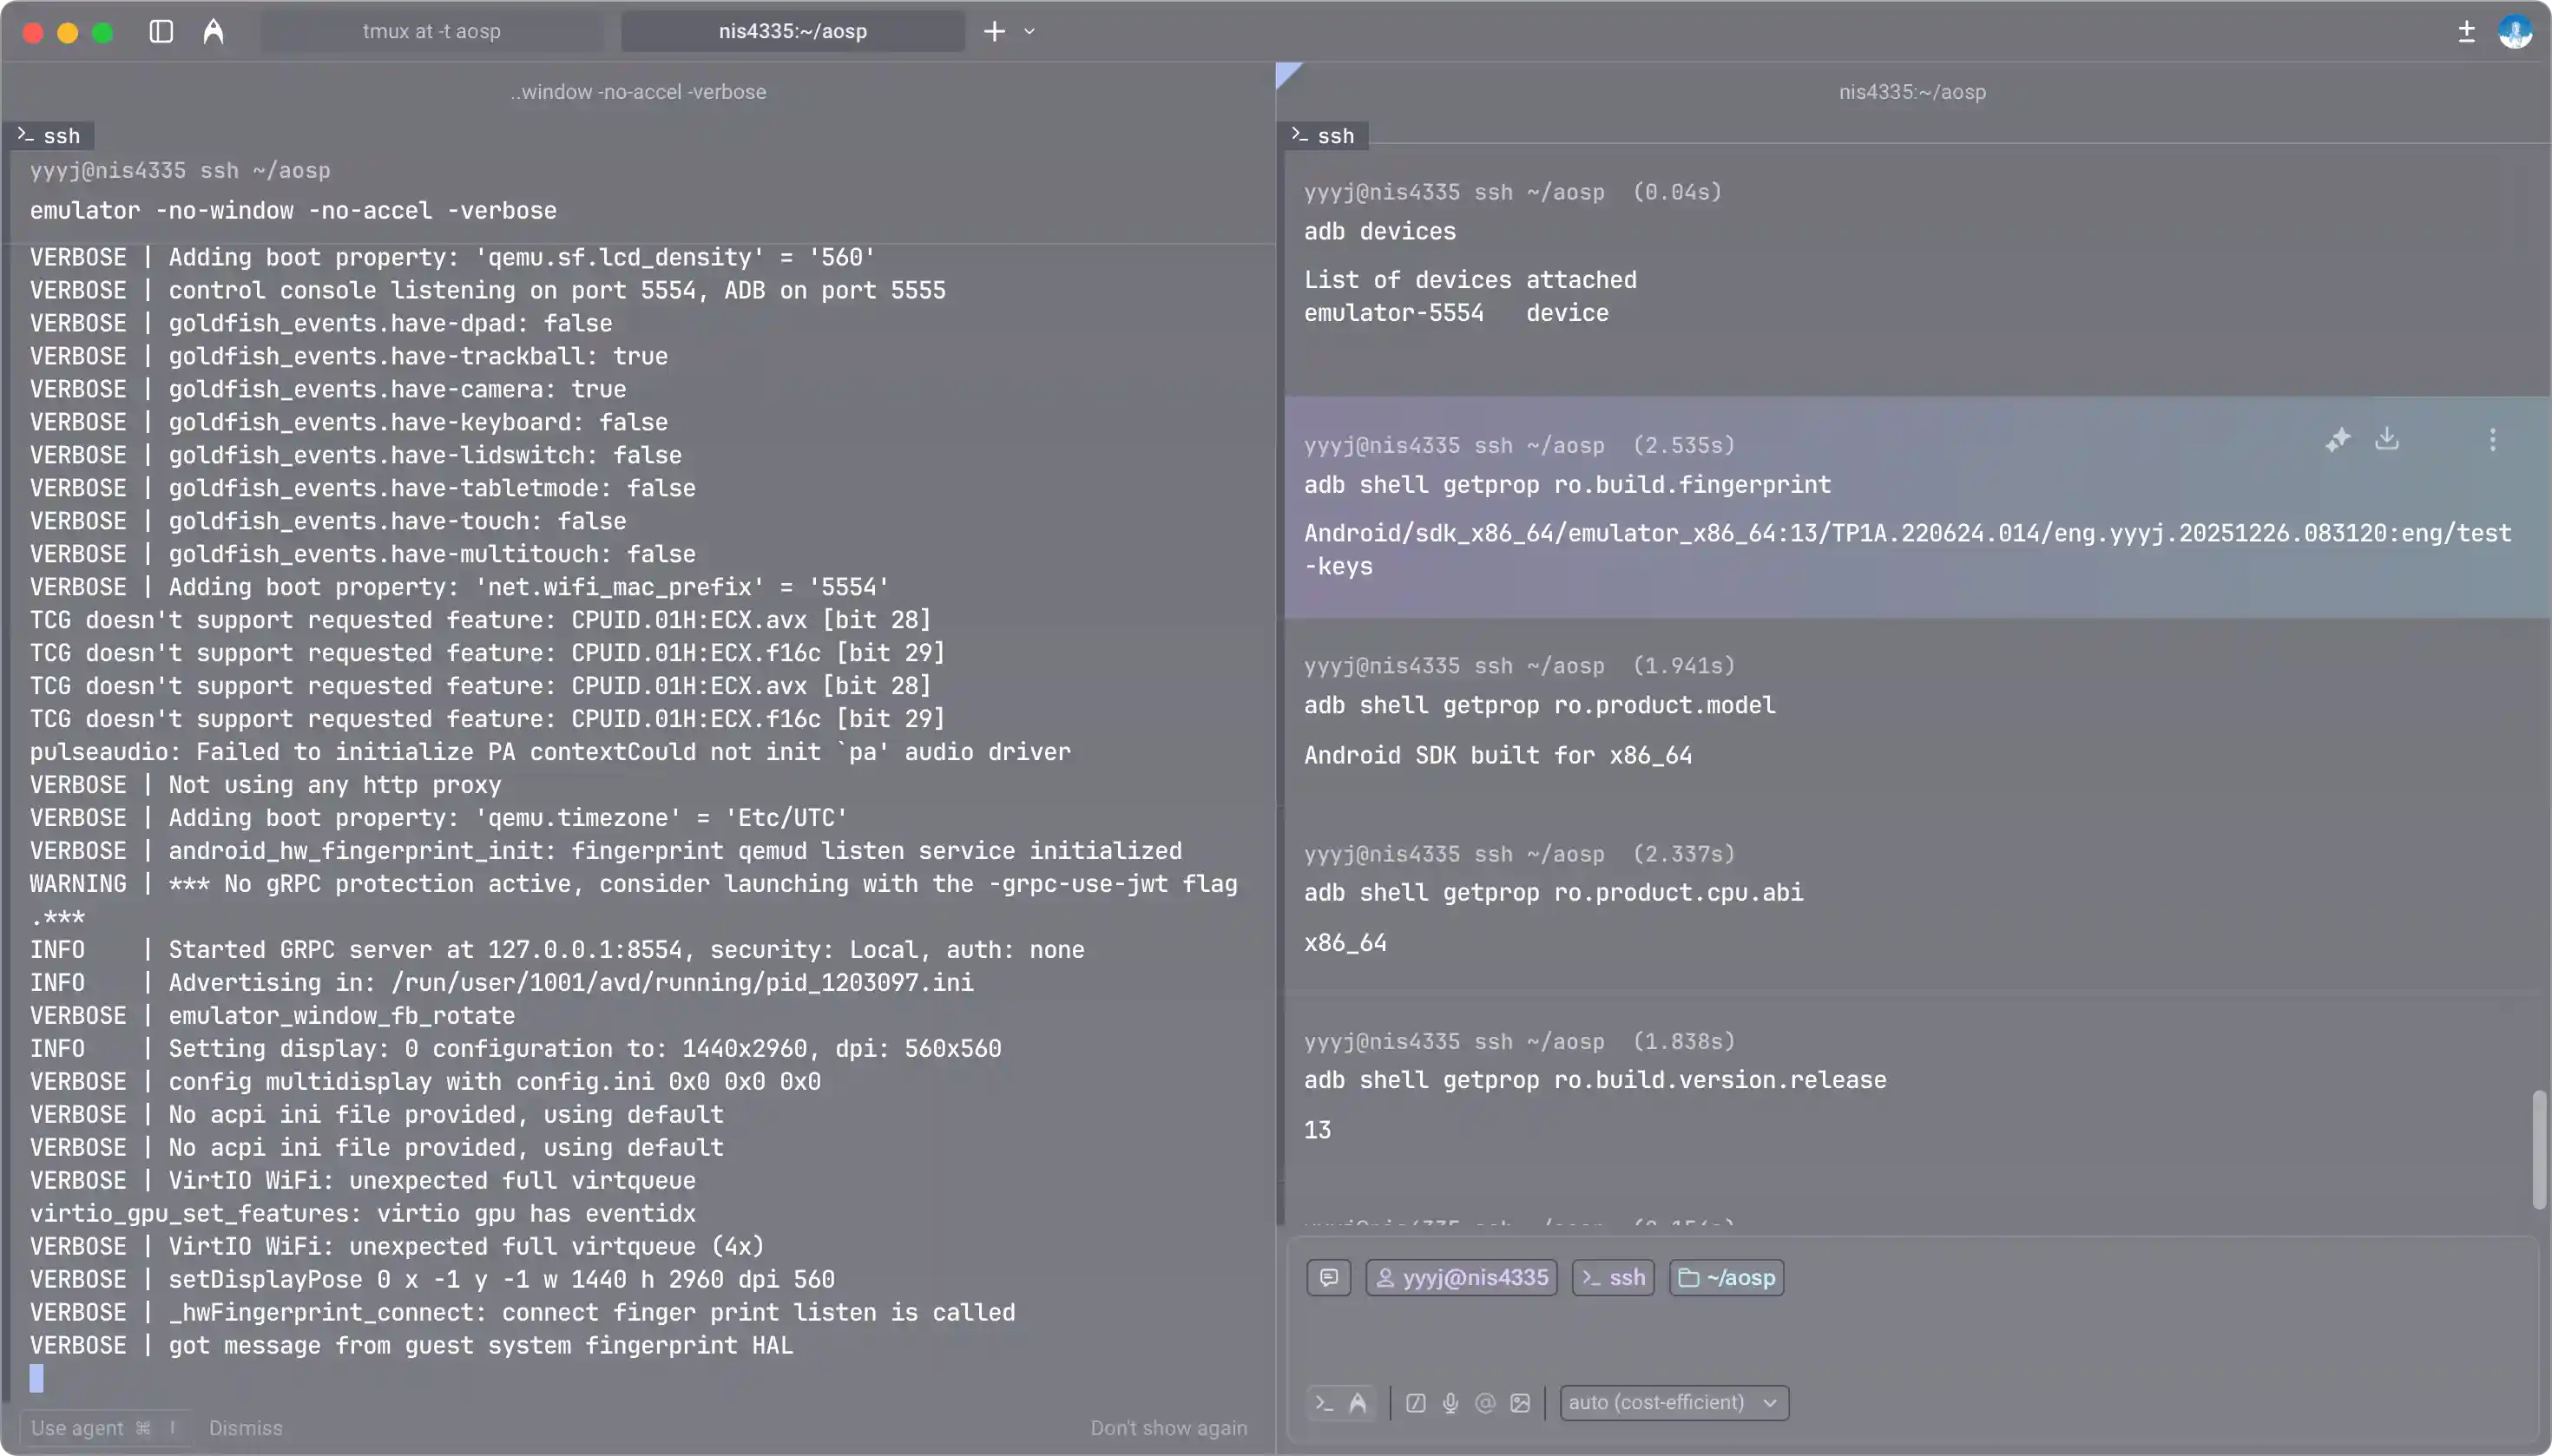Screen dimensions: 2552x1456
Task: Start voice input with microphone icon
Action: (x=1450, y=1403)
